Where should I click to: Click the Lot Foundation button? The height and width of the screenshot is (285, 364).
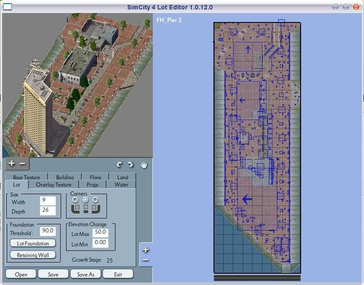tap(33, 243)
